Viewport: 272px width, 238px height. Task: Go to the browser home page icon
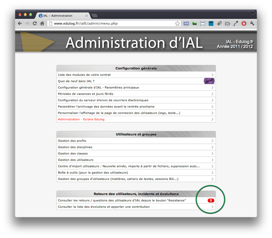tap(42, 24)
